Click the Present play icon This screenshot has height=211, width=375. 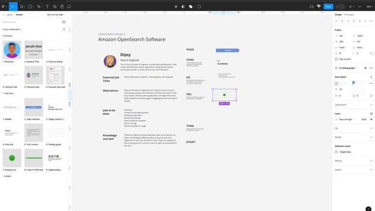click(350, 6)
